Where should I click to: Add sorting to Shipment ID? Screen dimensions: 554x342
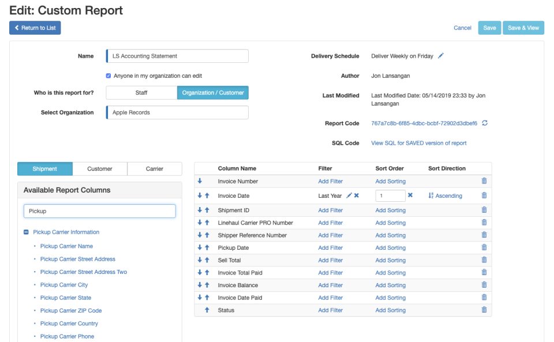pos(391,210)
